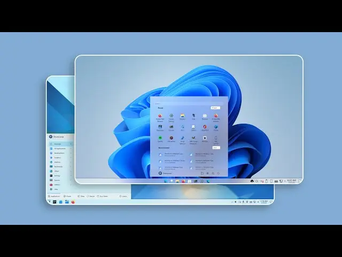The image size is (342, 257).
Task: Click the launcher icon on back window taskbar
Action: pyautogui.click(x=49, y=202)
